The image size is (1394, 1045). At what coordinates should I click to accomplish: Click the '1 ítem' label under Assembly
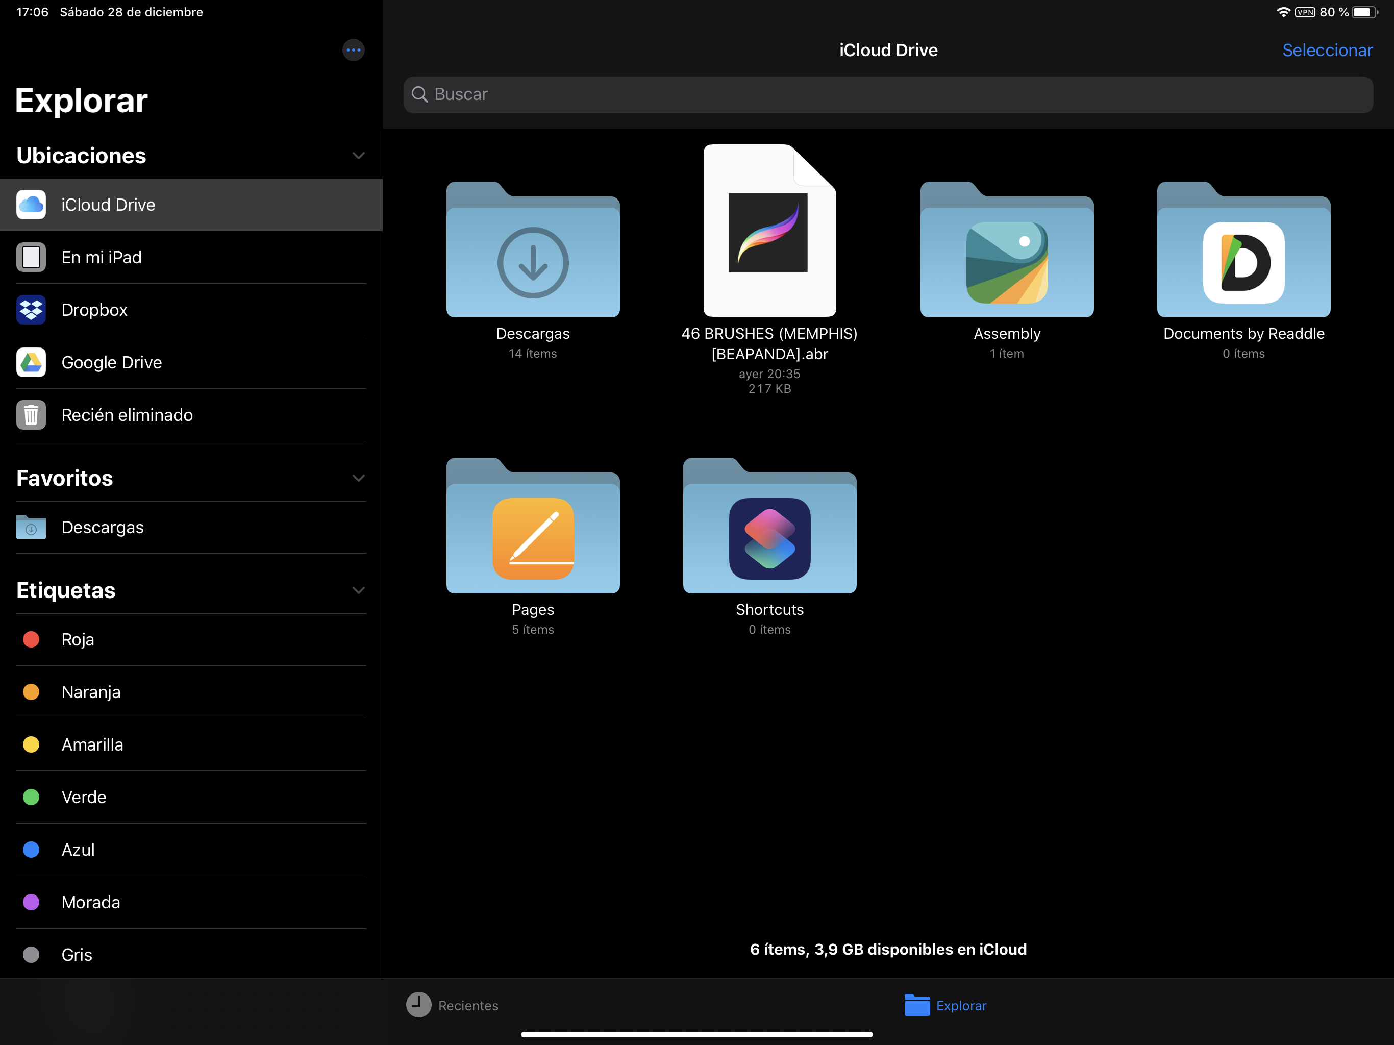click(1006, 354)
